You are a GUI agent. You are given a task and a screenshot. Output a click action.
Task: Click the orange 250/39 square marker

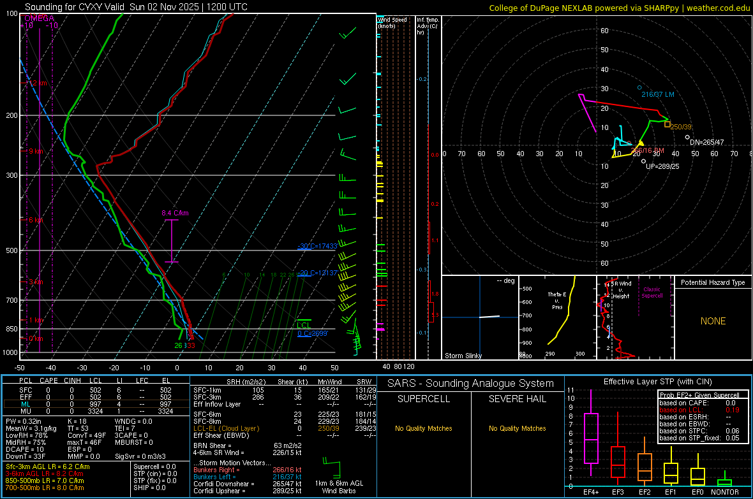click(x=667, y=124)
